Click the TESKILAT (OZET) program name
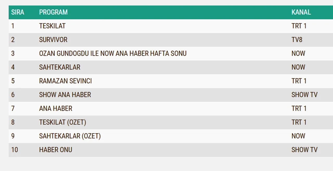This screenshot has height=171, width=333. point(62,122)
